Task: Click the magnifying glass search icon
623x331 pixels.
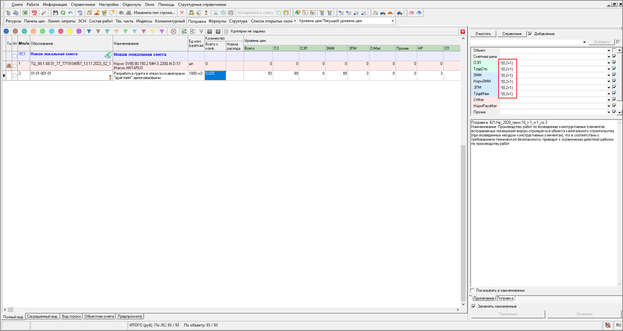Action: (x=44, y=13)
